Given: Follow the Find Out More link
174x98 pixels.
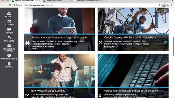Looking at the screenshot, I should click(x=111, y=47).
